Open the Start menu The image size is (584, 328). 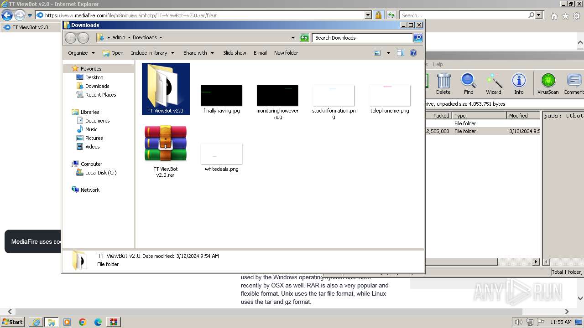pyautogui.click(x=12, y=322)
